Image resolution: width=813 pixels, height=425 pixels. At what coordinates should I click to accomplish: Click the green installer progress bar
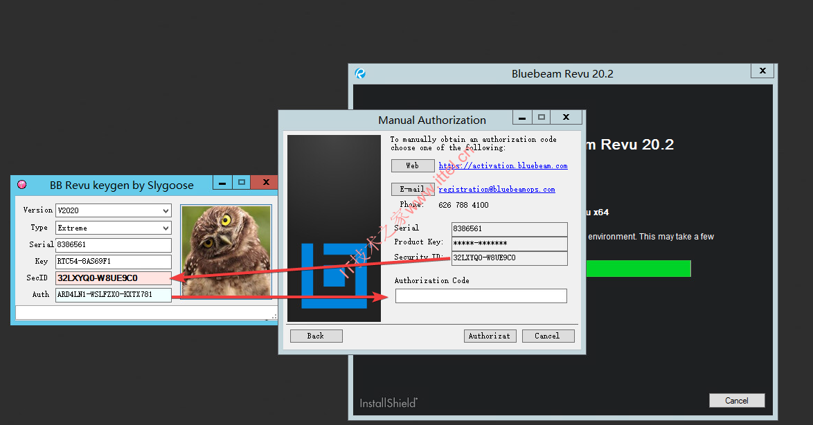pyautogui.click(x=638, y=269)
